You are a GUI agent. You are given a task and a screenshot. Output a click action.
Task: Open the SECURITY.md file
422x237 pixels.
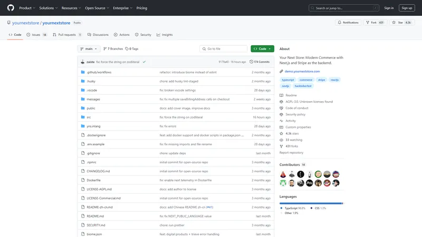click(96, 225)
